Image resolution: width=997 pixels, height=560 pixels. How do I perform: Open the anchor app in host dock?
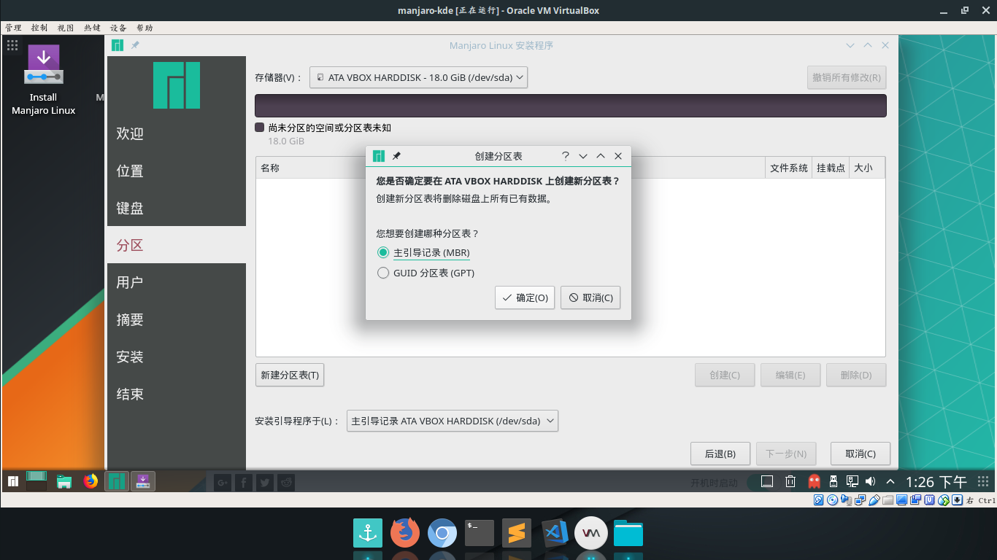[368, 533]
